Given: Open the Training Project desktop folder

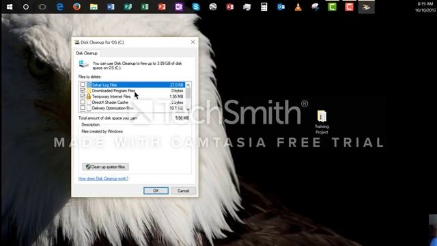Looking at the screenshot, I should (x=322, y=122).
